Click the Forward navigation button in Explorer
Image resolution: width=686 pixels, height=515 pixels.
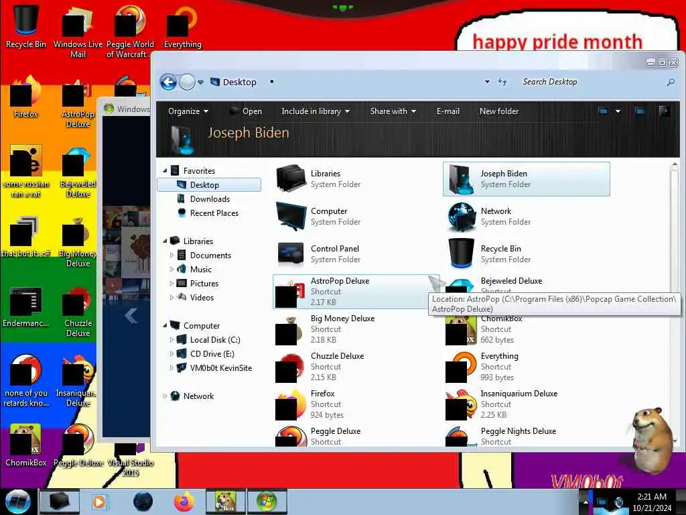(x=188, y=82)
